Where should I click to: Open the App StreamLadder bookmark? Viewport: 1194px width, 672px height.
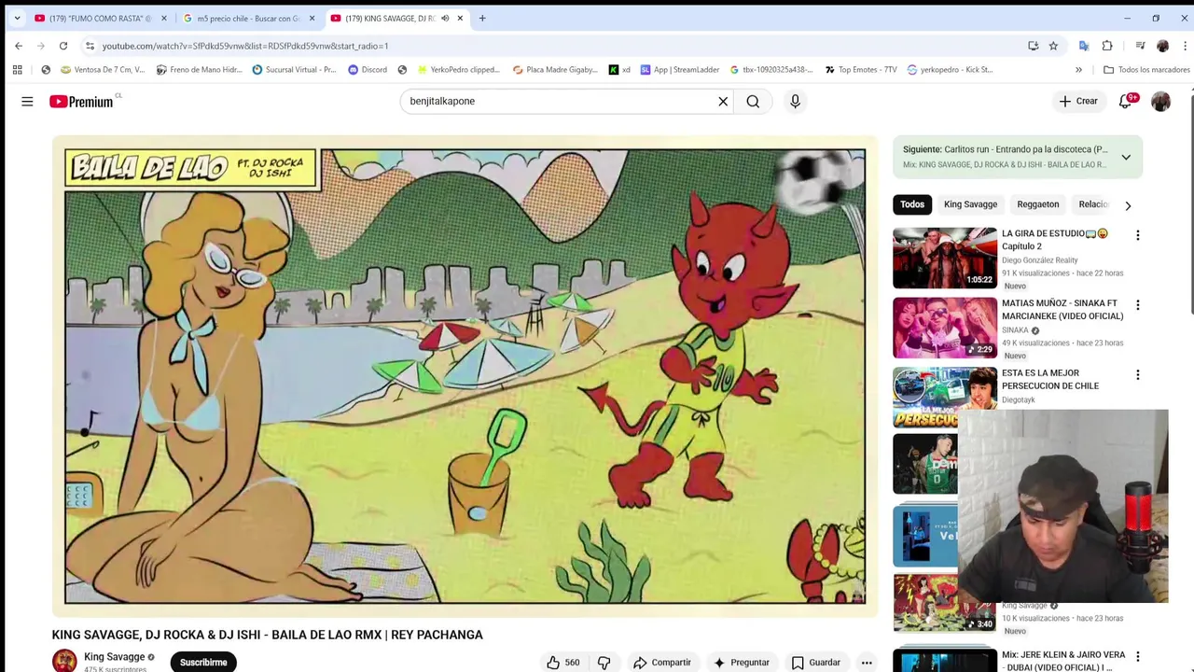click(x=680, y=70)
